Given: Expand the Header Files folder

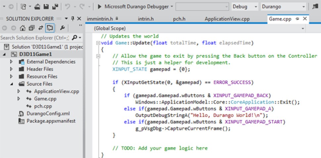Looking at the screenshot, I should [12, 69].
